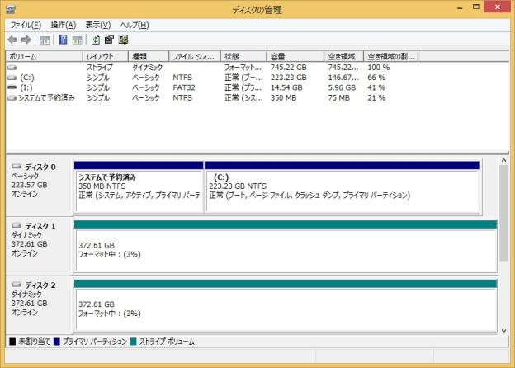Click the blue プライマリ パーティション legend swatch
The width and height of the screenshot is (515, 368).
56,342
